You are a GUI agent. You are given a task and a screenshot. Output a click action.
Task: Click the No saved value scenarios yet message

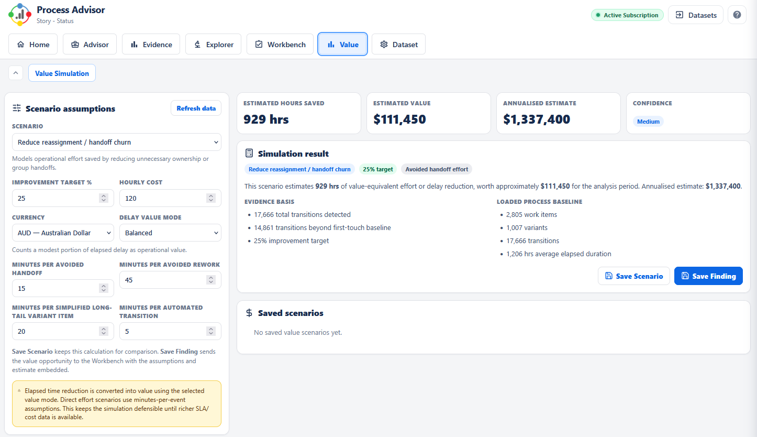pos(298,332)
